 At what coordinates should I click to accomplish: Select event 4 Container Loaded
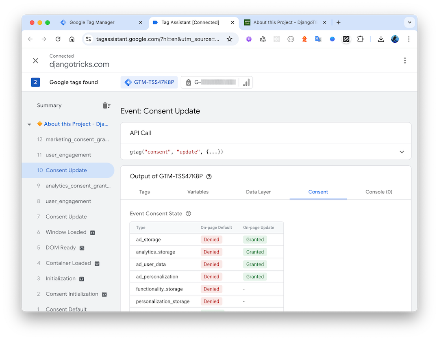(68, 263)
